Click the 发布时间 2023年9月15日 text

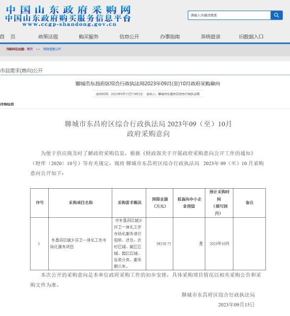119,94
